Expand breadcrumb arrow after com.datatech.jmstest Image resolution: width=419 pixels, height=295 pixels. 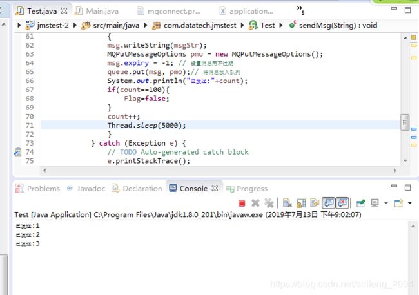tap(242, 25)
